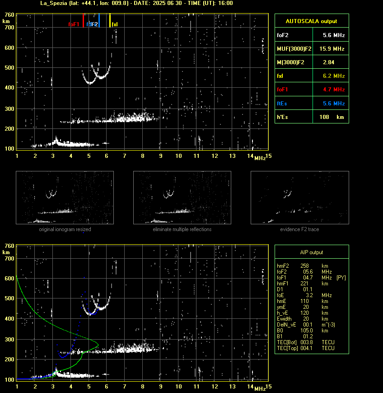Select the hmE 110 km row
The image size is (383, 393).
pyautogui.click(x=303, y=301)
